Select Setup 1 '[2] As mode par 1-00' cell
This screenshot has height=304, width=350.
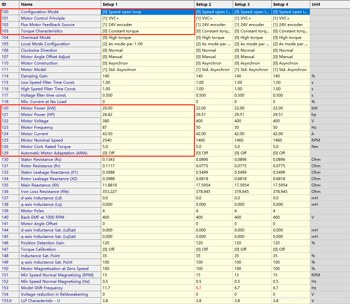(147, 44)
